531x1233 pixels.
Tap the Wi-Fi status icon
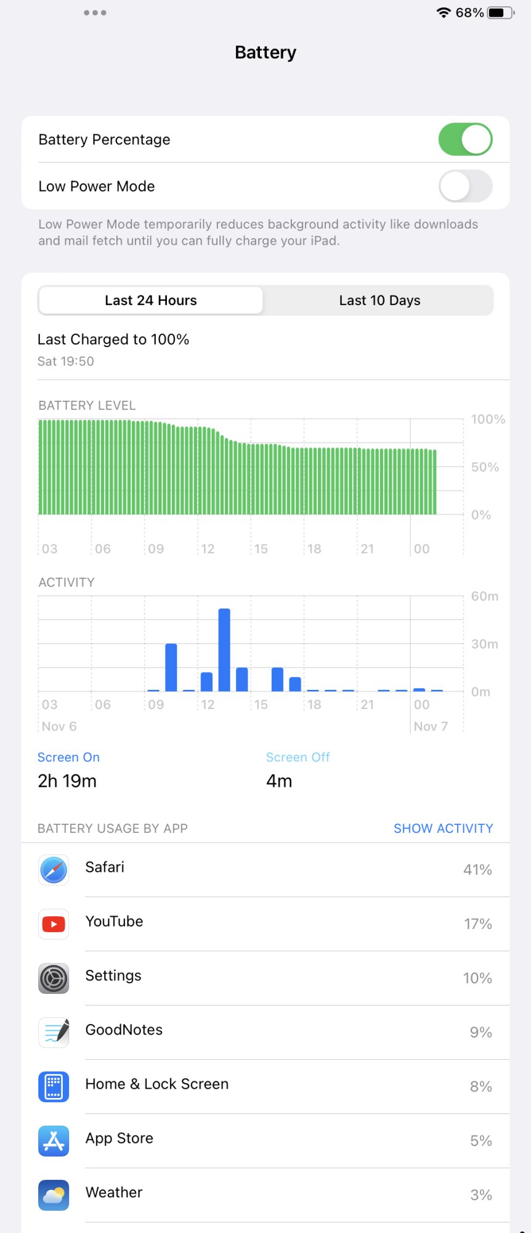(444, 13)
